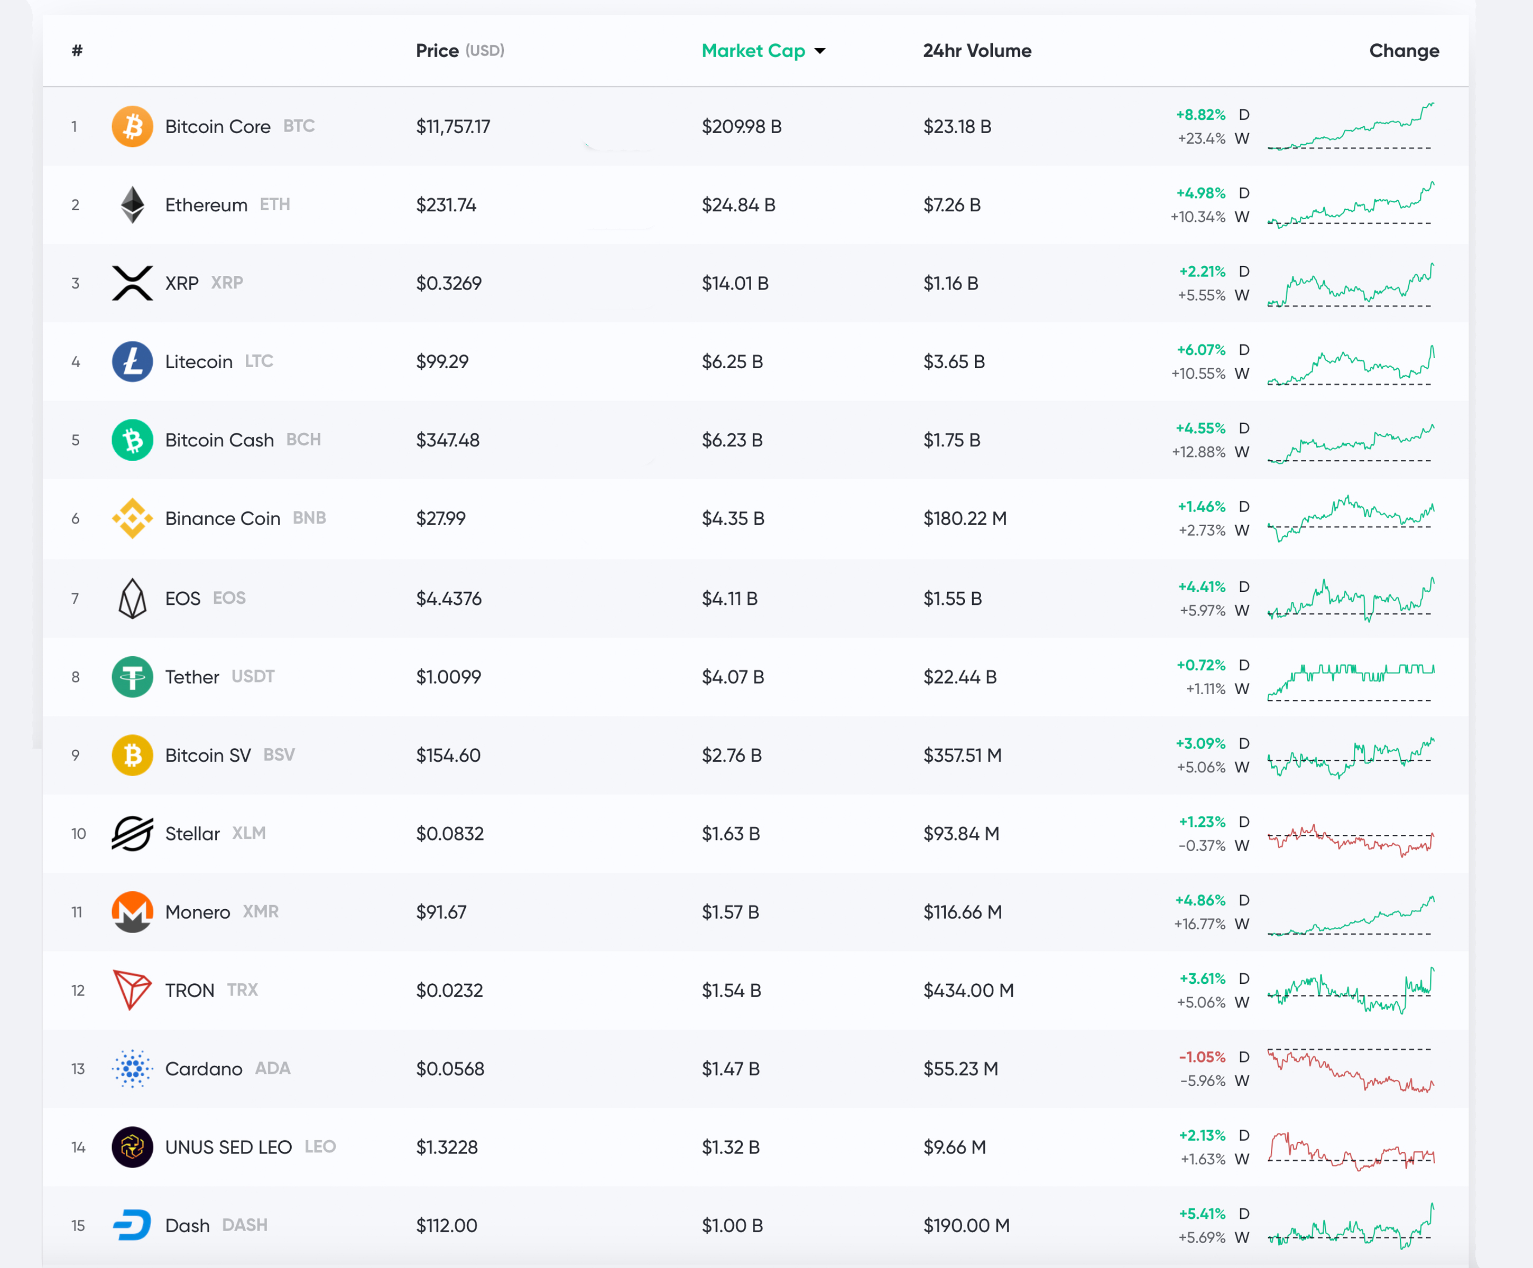
Task: Open the Ethereum coin link
Action: click(x=206, y=205)
